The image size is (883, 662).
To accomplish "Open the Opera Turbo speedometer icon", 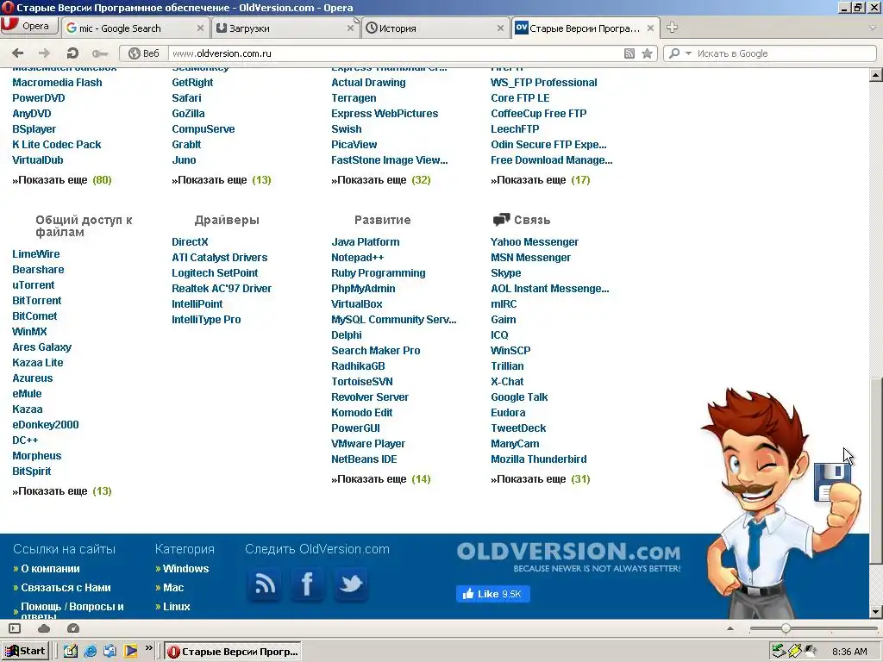I will pos(73,628).
